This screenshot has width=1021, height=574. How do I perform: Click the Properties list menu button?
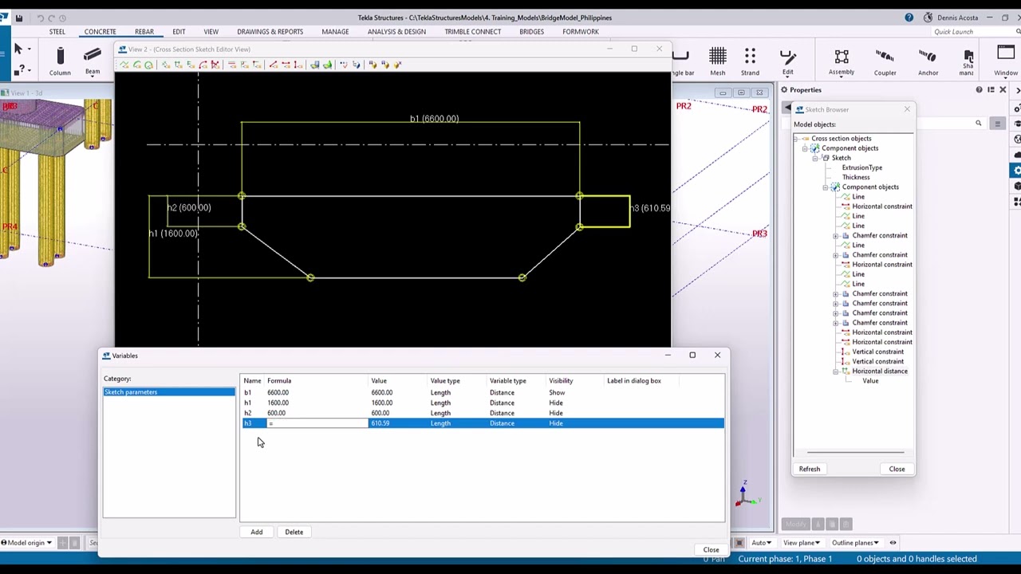997,124
